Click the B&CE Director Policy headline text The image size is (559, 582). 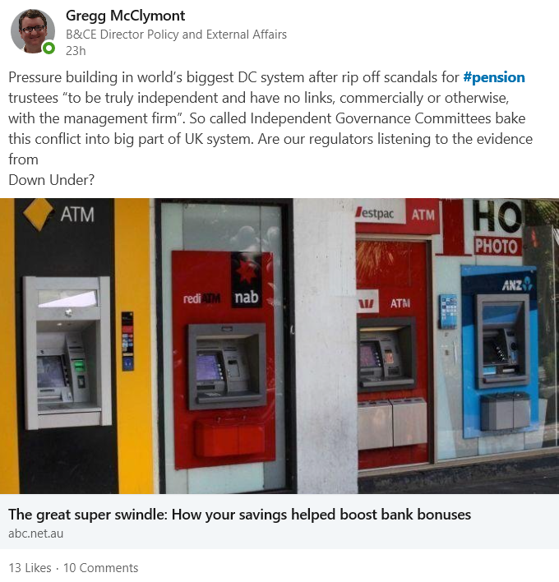pos(176,35)
